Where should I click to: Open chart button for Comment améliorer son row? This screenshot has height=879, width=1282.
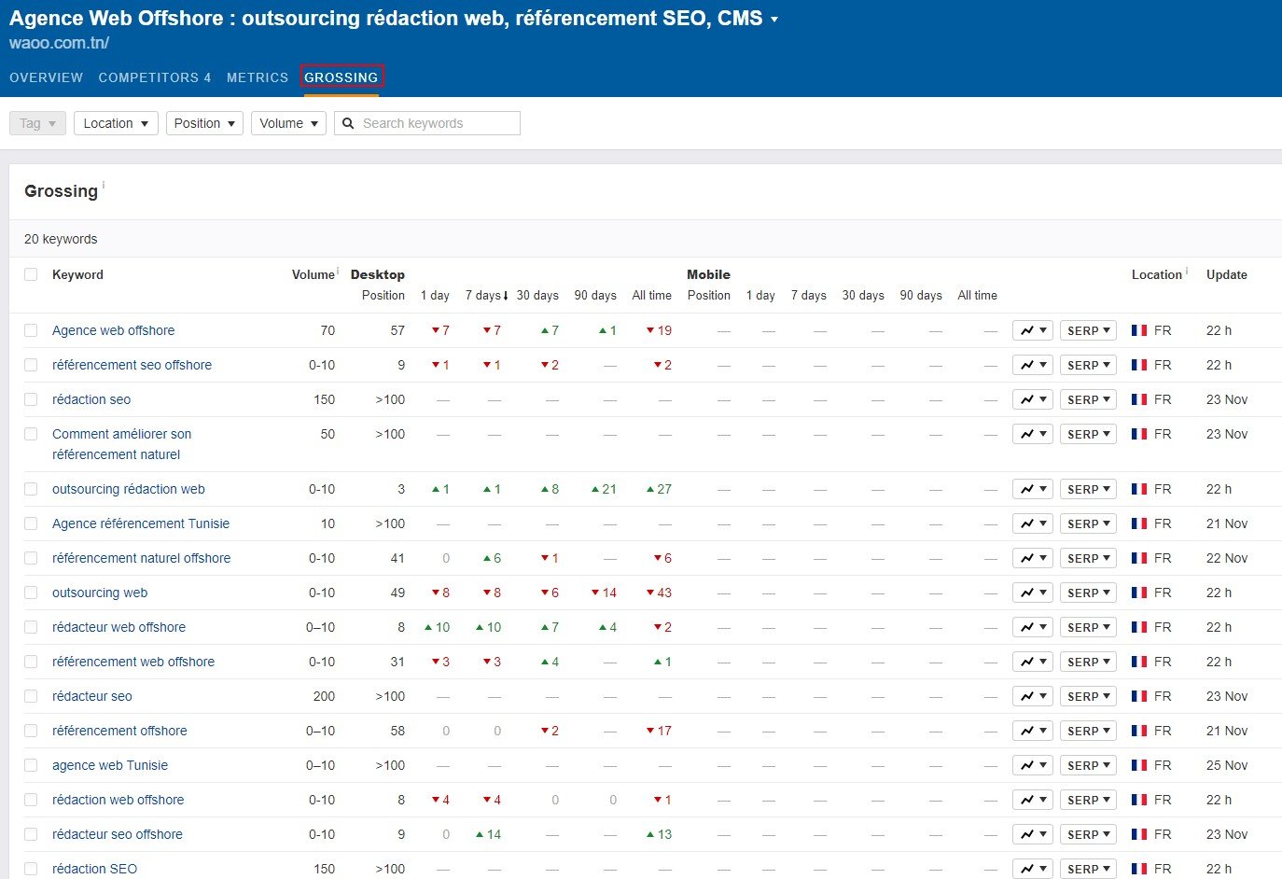click(x=1032, y=434)
